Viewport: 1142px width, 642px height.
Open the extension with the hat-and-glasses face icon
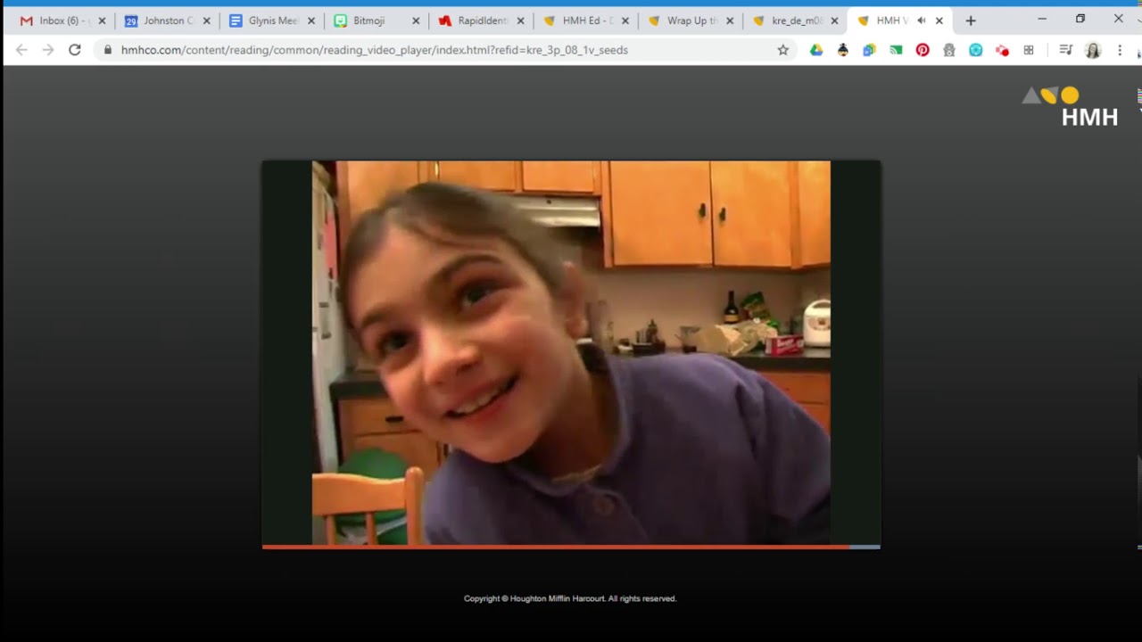click(x=843, y=50)
